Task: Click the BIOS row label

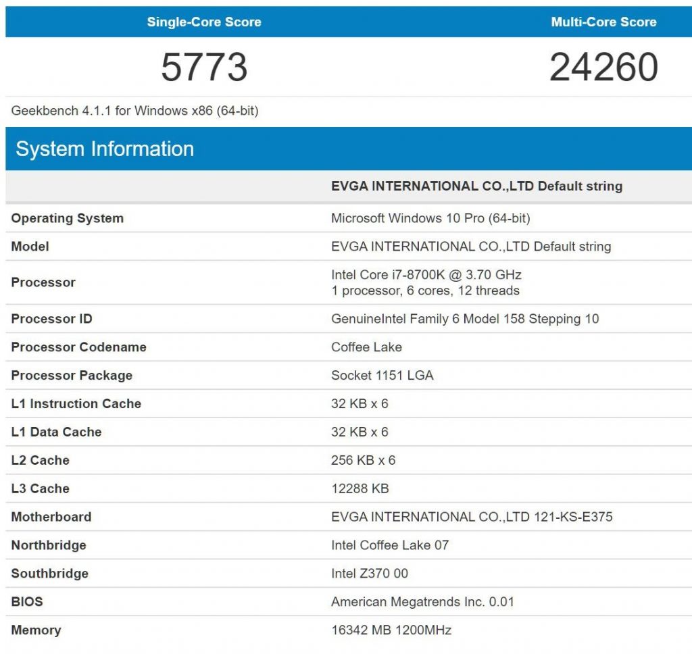Action: pos(27,601)
